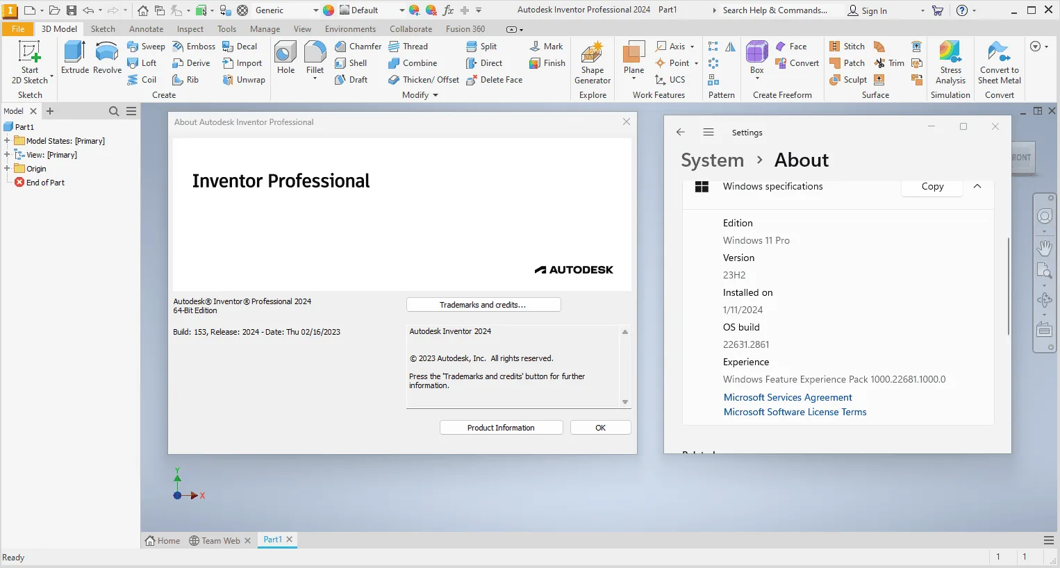
Task: Click the Product Information button
Action: 501,428
